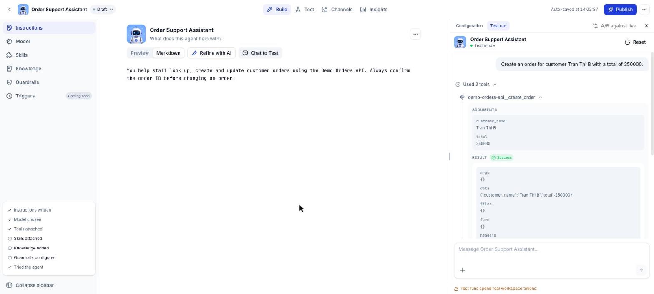
Task: Click the panel resize handle
Action: pos(450,157)
